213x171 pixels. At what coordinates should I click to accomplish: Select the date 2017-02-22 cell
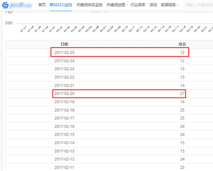64,77
